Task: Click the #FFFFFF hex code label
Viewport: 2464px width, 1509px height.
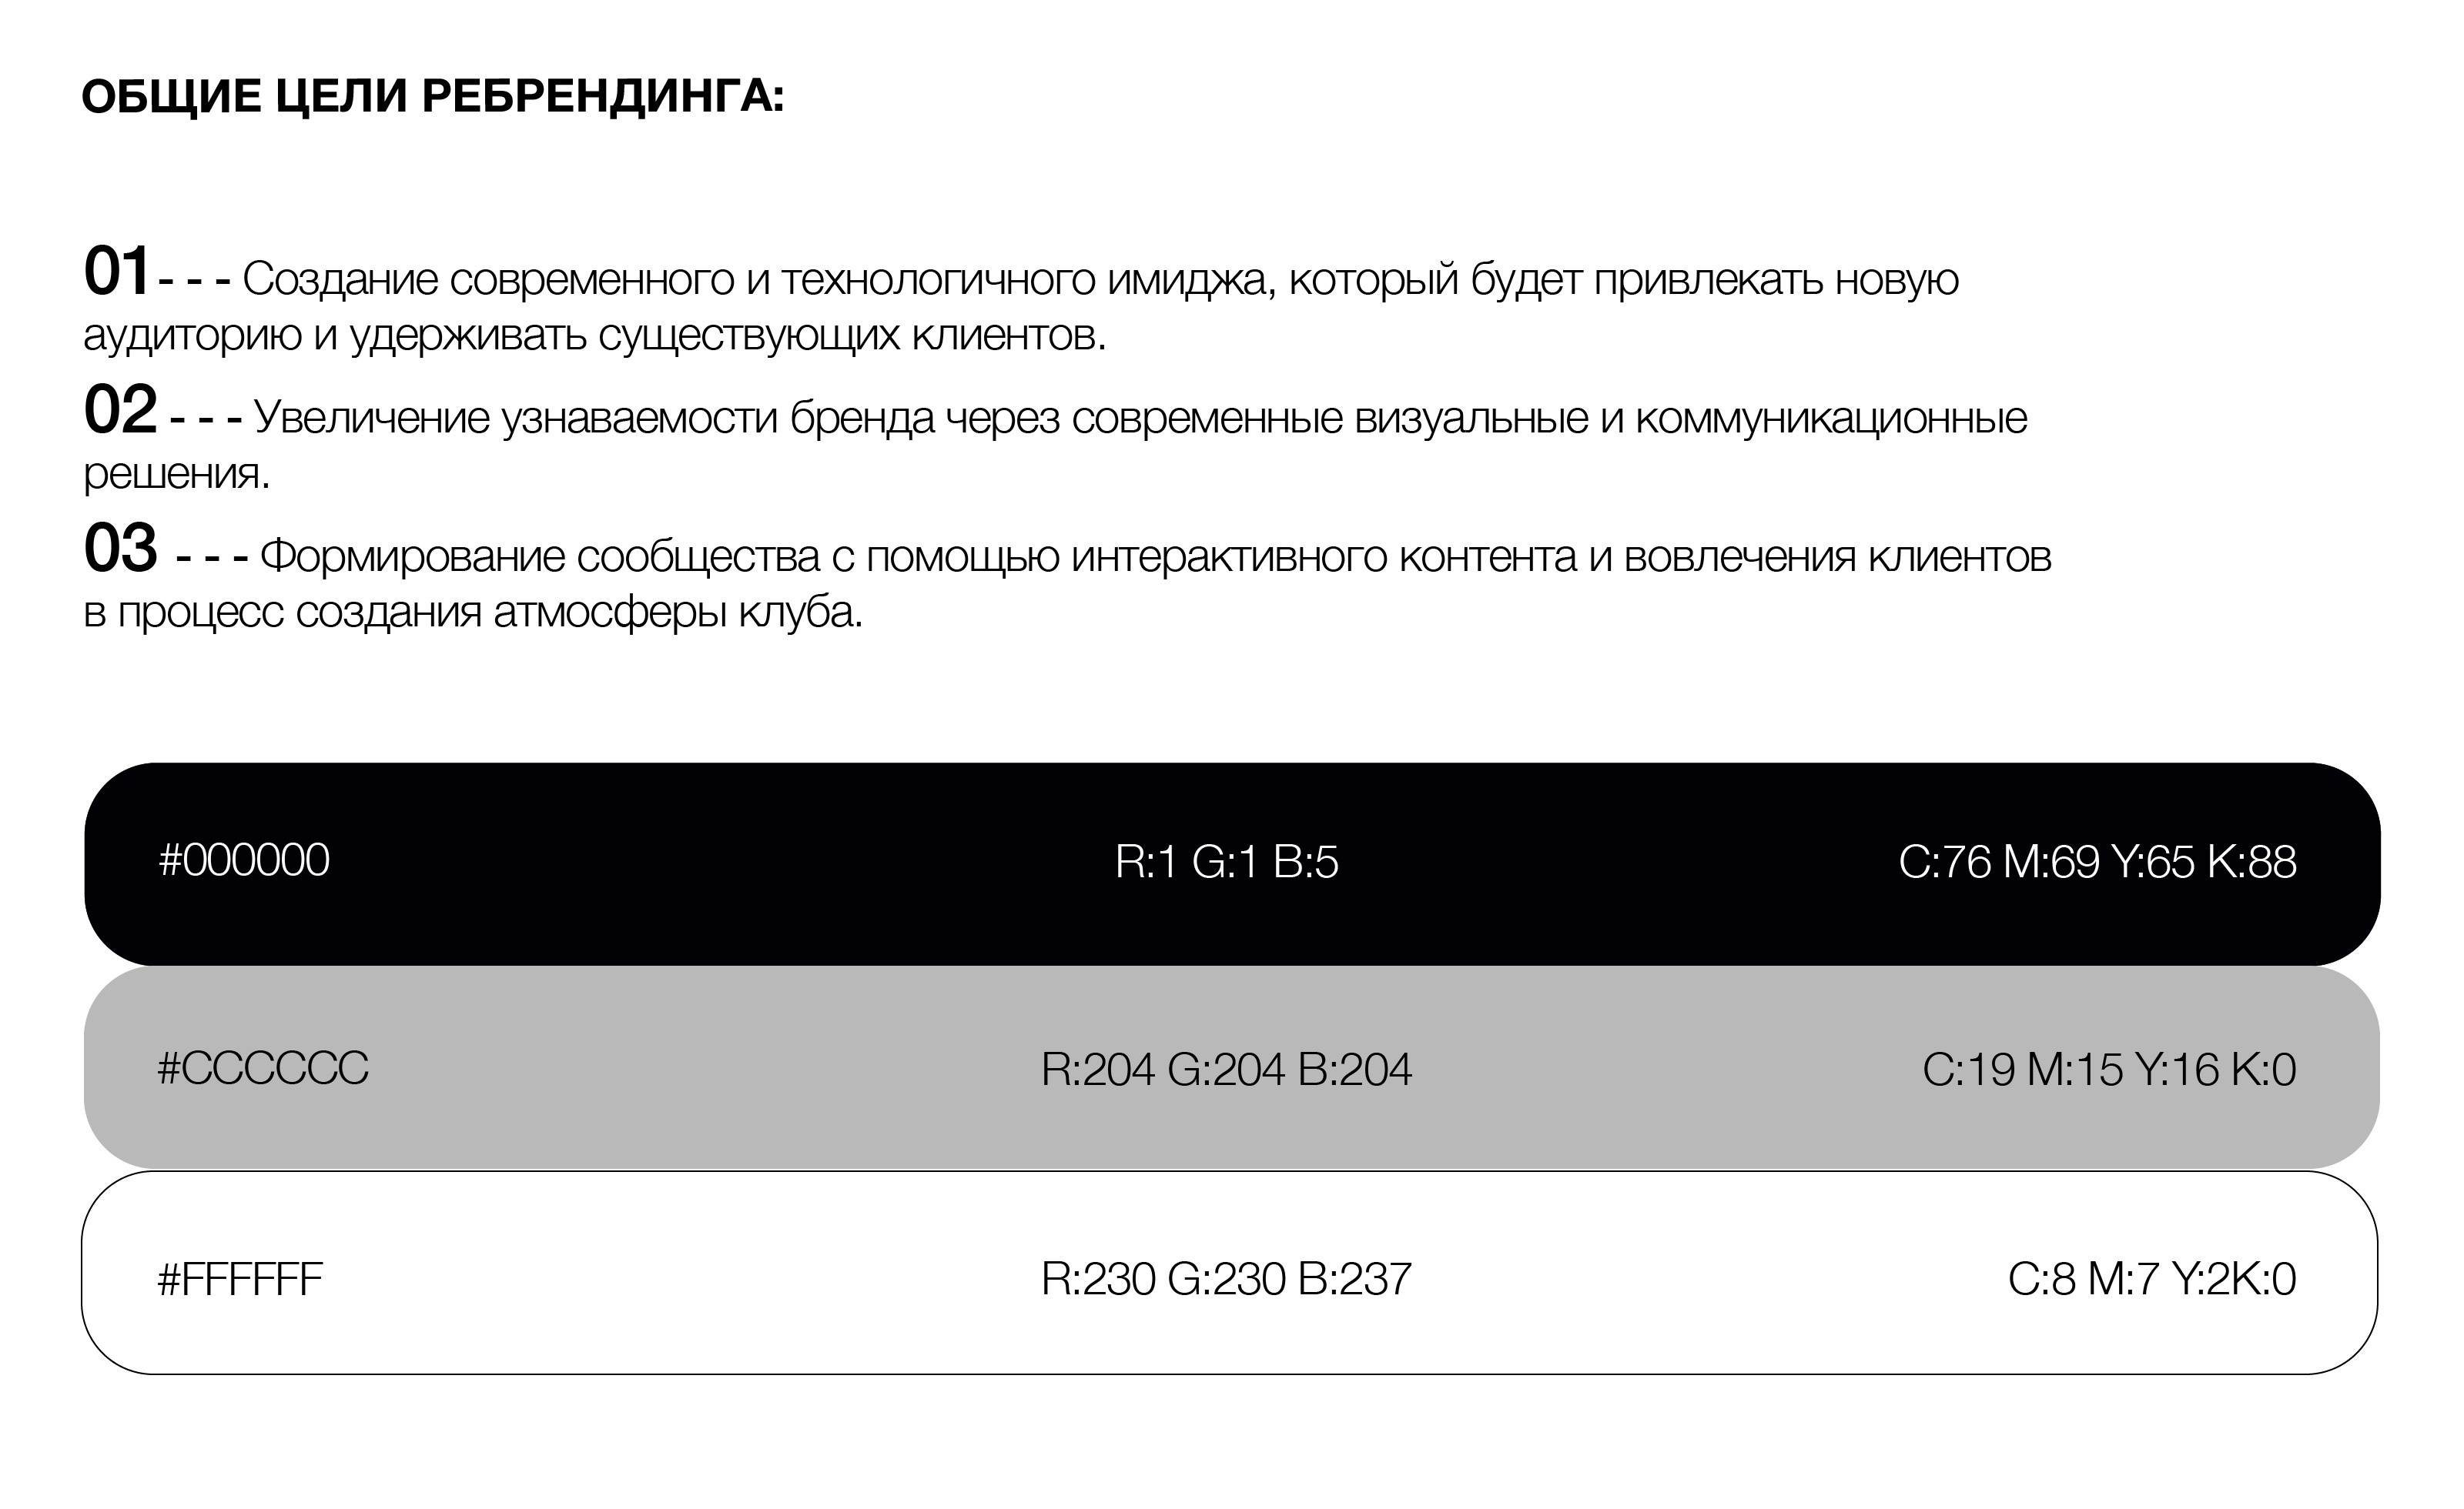Action: click(x=240, y=1279)
